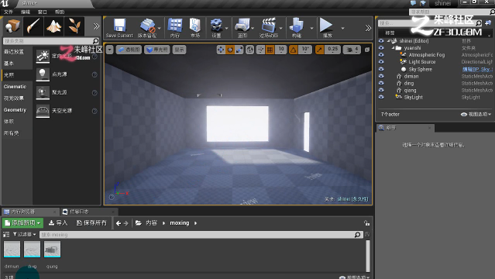Screen dimensions: 495x279
Task: Toggle visibility of qiang actor
Action: coord(381,91)
